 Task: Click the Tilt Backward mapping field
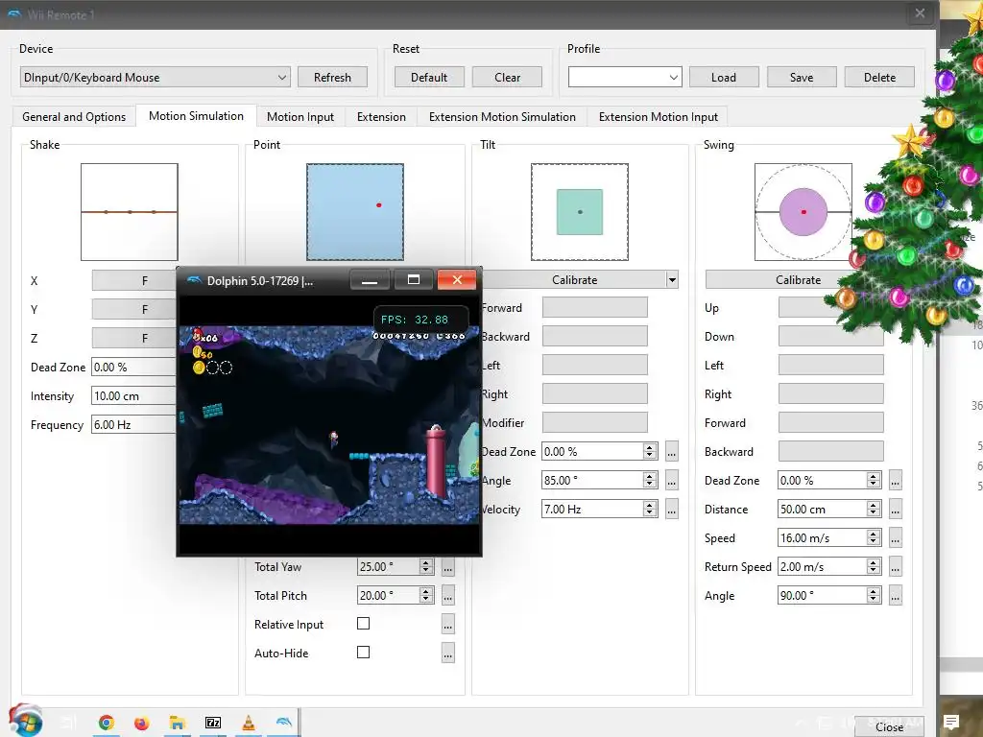(x=595, y=336)
